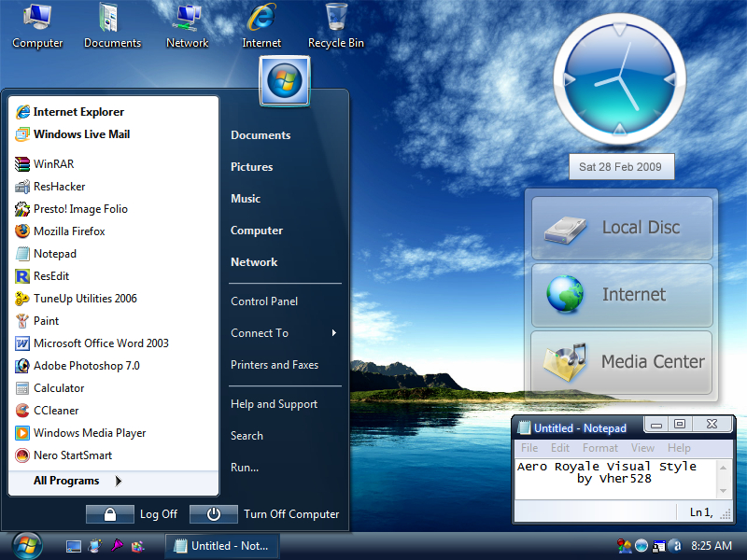747x560 pixels.
Task: Click the Presto! Image Folio icon
Action: pos(22,208)
